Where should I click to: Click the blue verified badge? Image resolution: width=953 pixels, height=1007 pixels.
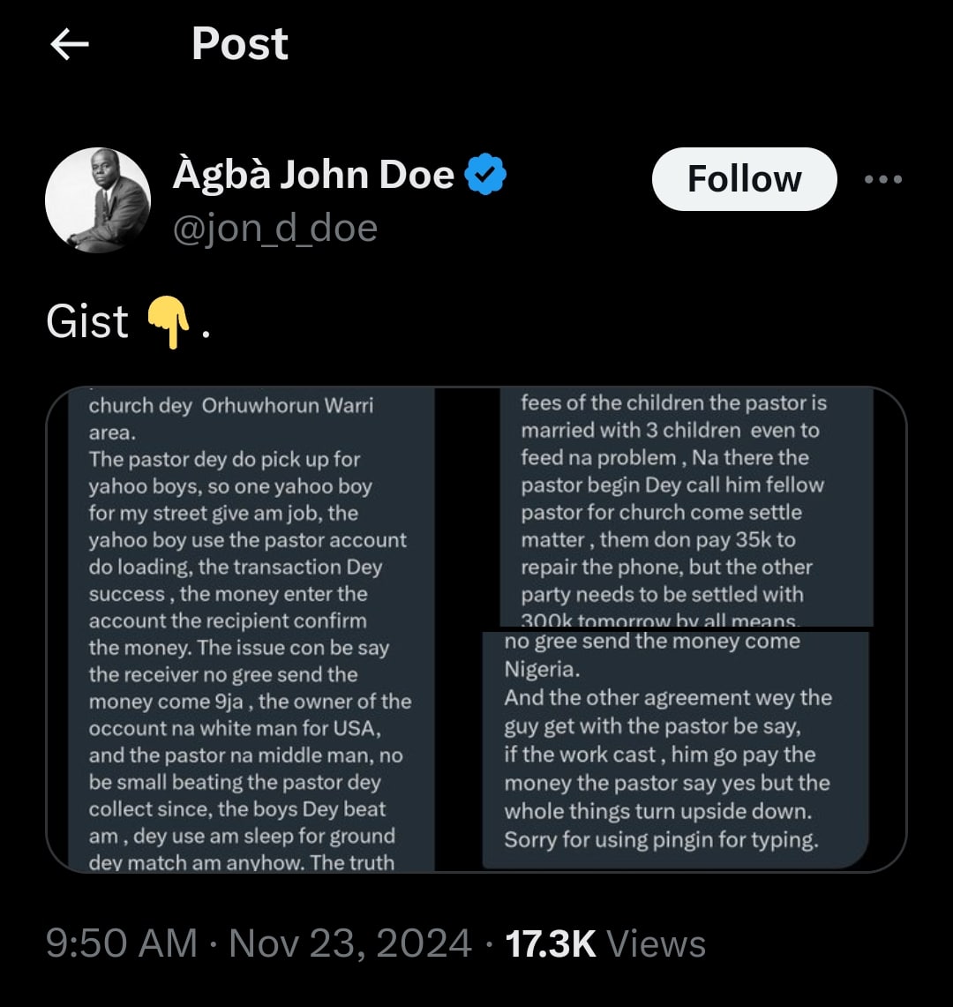485,175
